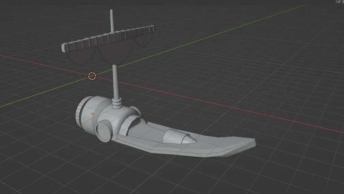Image resolution: width=344 pixels, height=194 pixels.
Task: Select the orange object origin dot
Action: tap(93, 114)
